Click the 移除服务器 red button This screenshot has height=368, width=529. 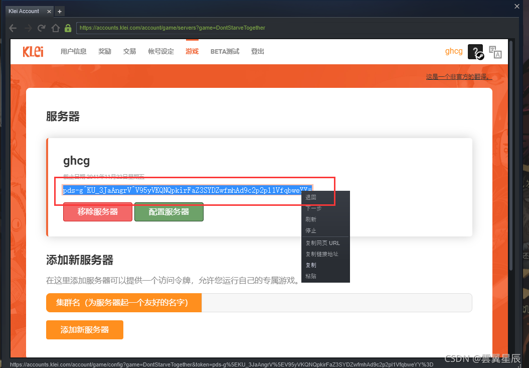pyautogui.click(x=97, y=212)
